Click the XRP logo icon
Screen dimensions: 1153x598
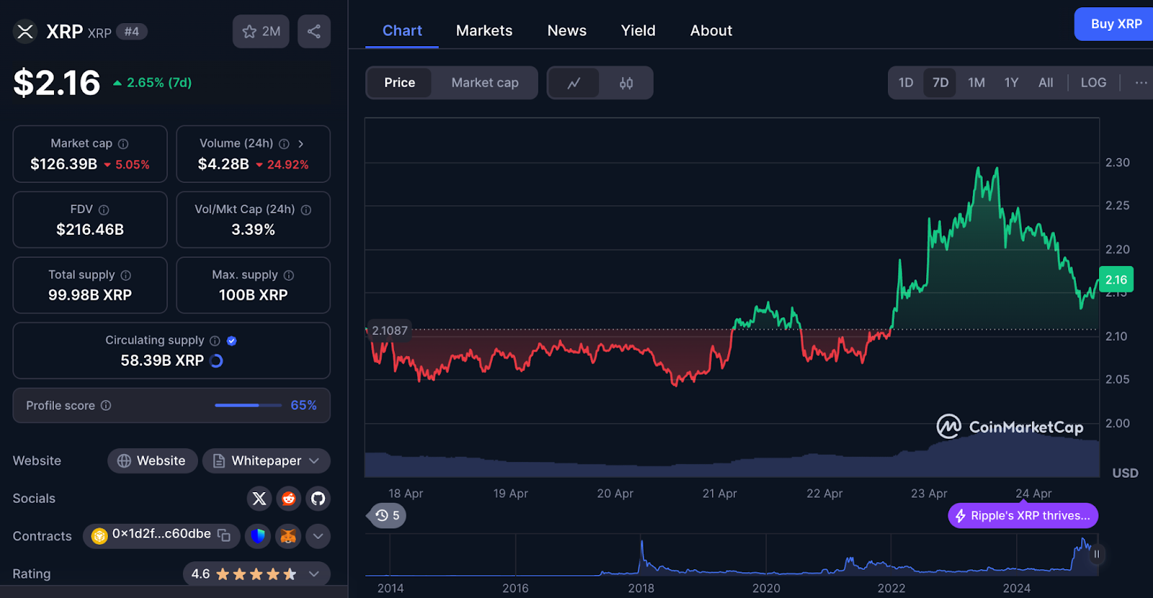[25, 32]
